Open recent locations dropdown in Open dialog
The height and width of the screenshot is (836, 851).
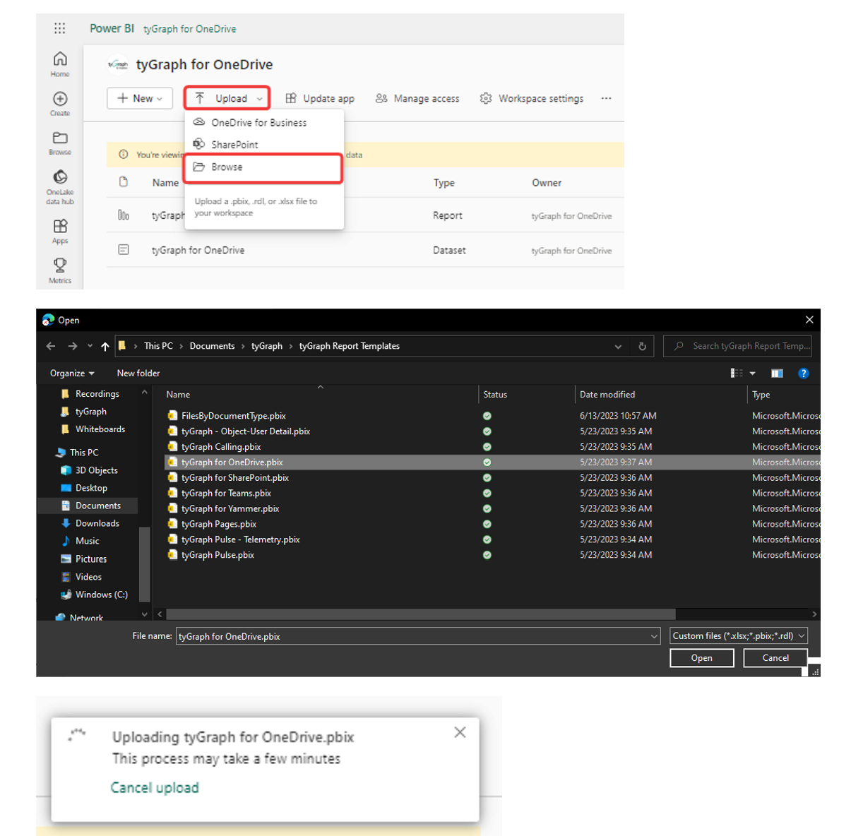pyautogui.click(x=90, y=346)
